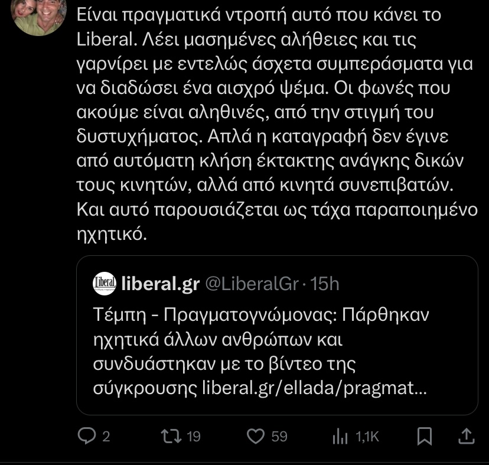Open quoted tweet headline starting with Τέμπη

(x=260, y=315)
